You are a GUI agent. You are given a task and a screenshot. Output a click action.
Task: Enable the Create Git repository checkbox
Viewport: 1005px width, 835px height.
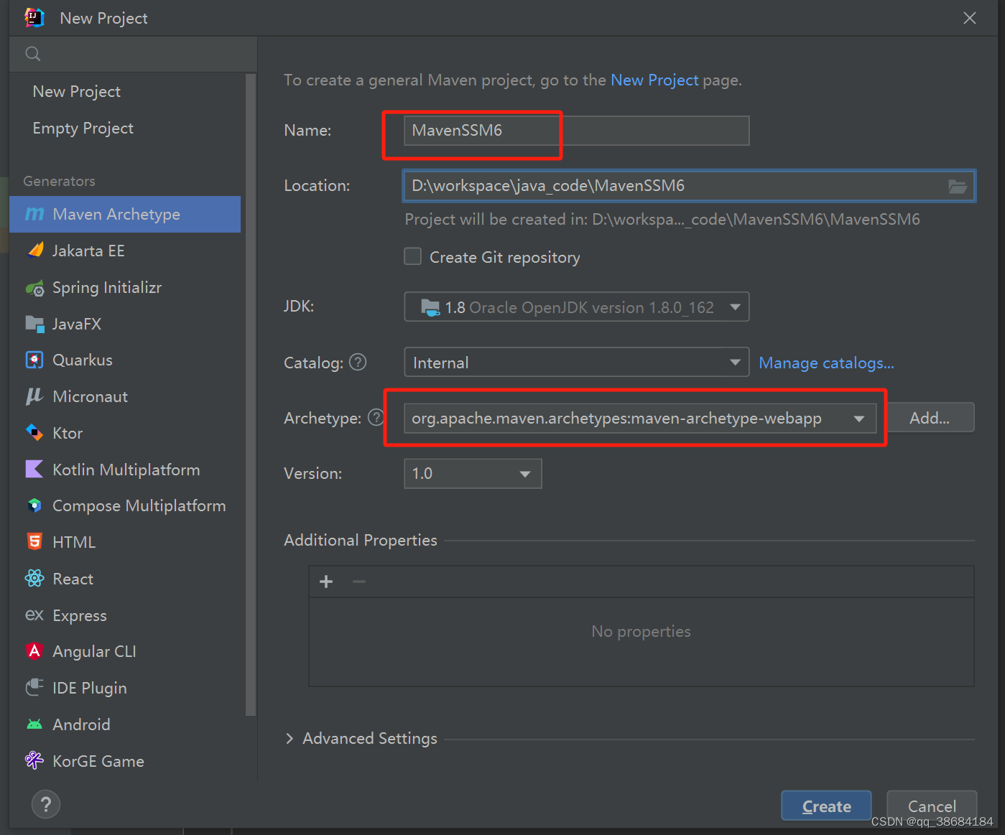pos(413,256)
